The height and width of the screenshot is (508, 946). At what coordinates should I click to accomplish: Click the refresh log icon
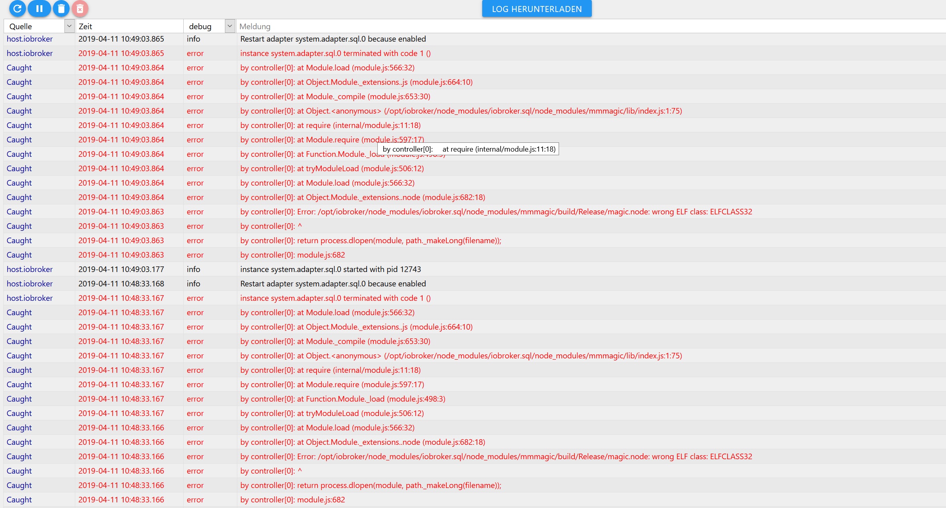coord(17,8)
